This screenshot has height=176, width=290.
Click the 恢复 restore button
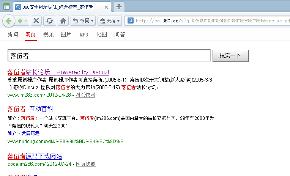pos(81,21)
